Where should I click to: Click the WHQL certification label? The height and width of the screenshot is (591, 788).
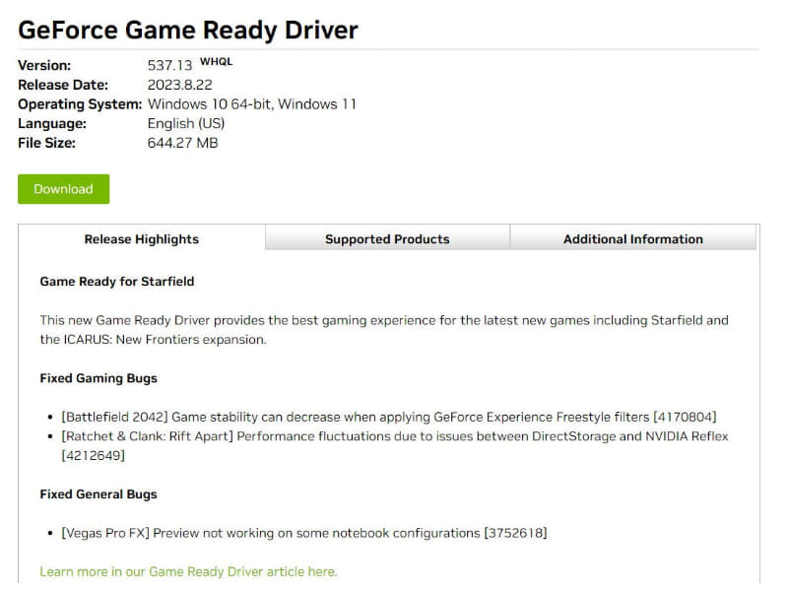[x=217, y=60]
